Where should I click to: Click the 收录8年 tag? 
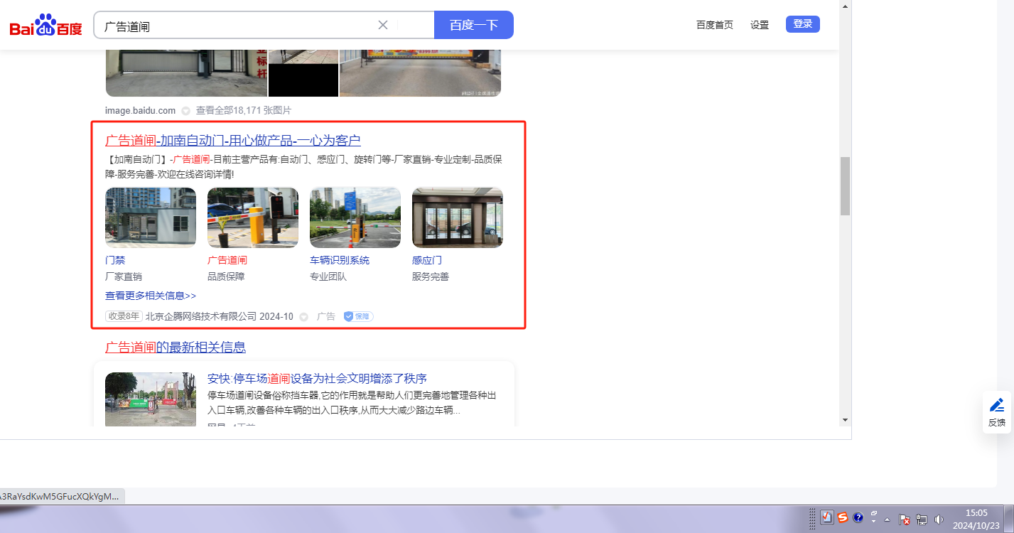click(124, 316)
